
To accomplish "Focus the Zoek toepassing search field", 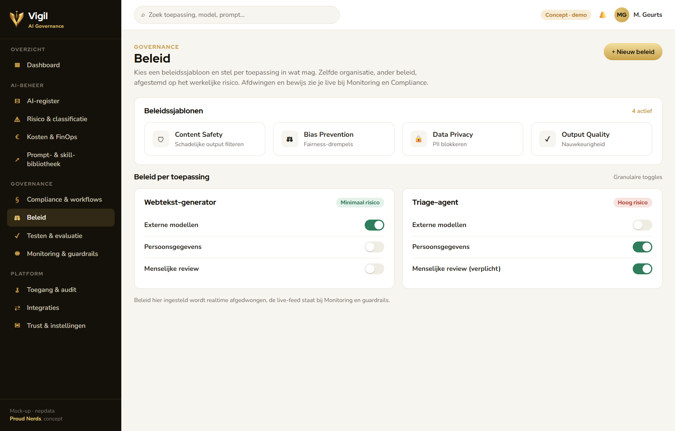I will [237, 15].
